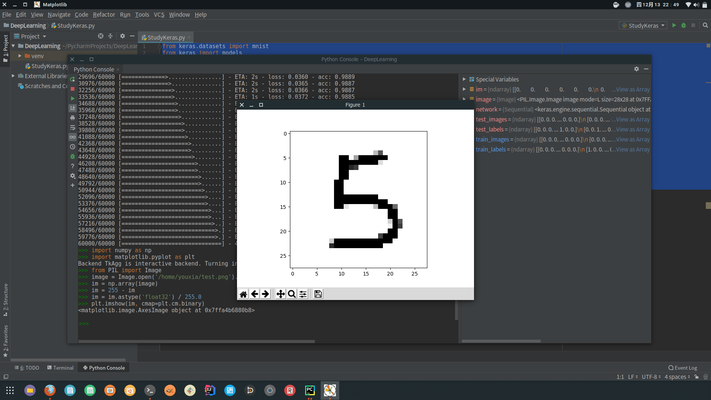This screenshot has width=711, height=400.
Task: Expand the im ndarray variable
Action: tap(464, 89)
